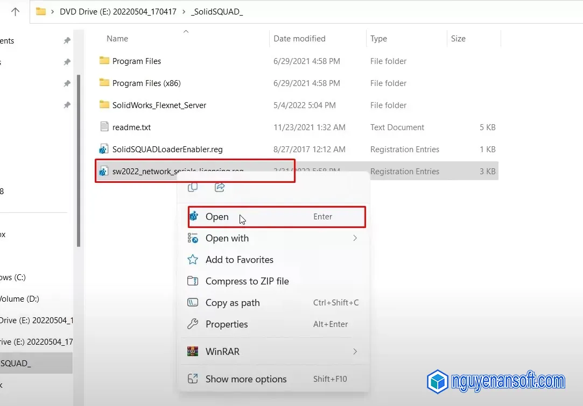Click the Properties wrench icon
This screenshot has height=406, width=583.
point(193,324)
